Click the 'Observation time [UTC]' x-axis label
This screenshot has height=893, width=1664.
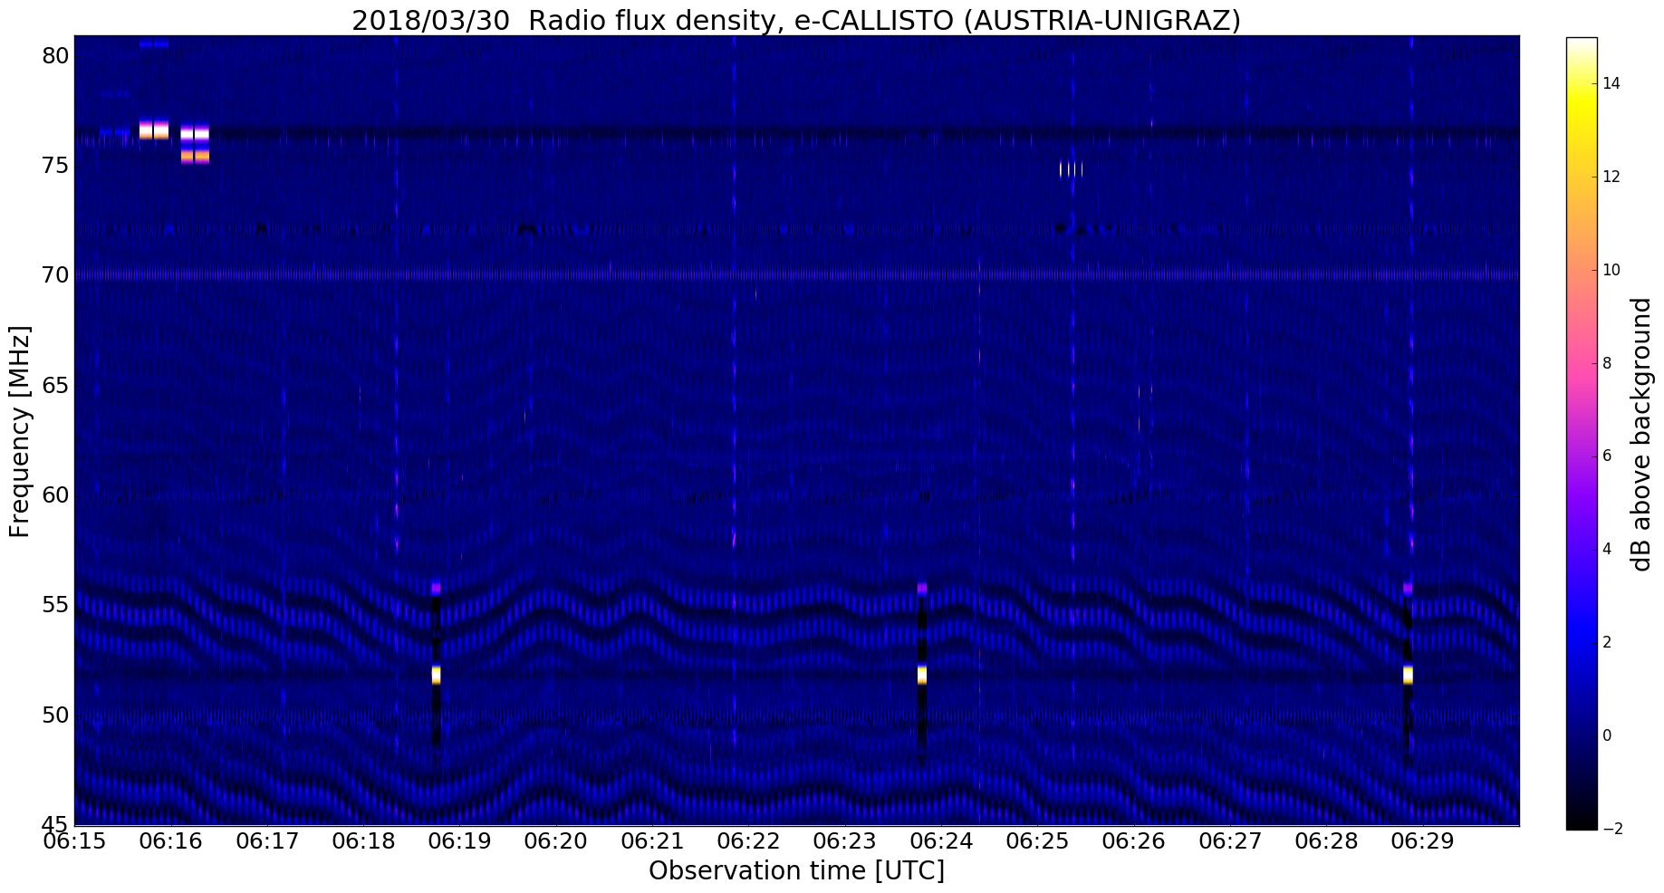(x=796, y=870)
